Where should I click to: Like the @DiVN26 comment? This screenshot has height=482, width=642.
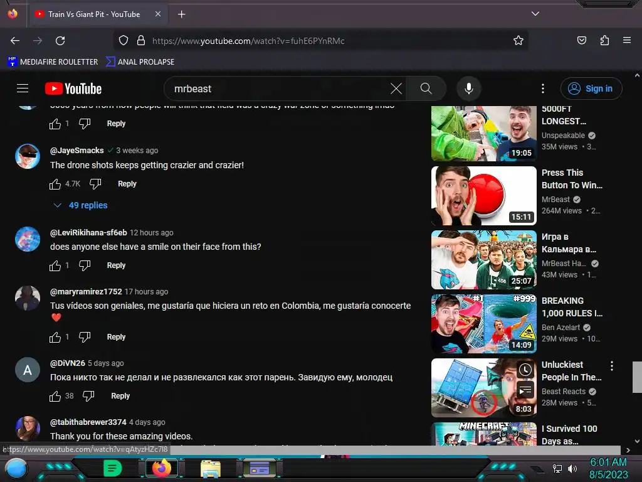[55, 396]
